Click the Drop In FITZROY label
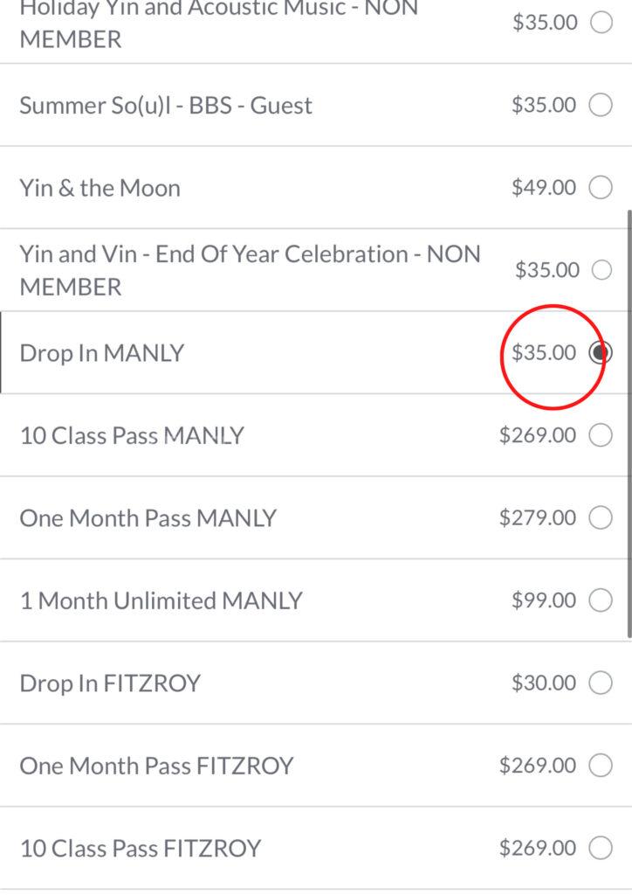Screen dimensions: 632x895 110,683
